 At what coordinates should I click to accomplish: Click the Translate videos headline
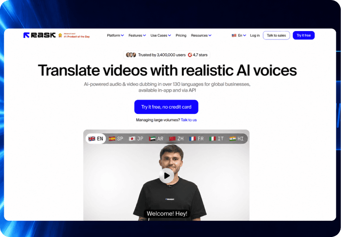(x=167, y=70)
